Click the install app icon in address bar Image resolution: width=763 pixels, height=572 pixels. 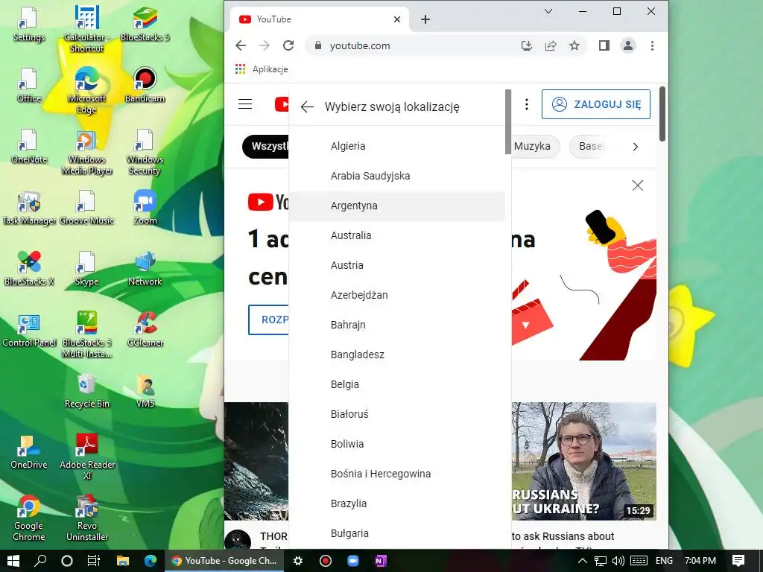527,45
